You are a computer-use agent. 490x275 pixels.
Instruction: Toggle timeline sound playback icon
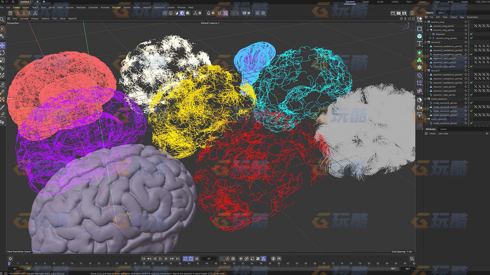[x=197, y=259]
